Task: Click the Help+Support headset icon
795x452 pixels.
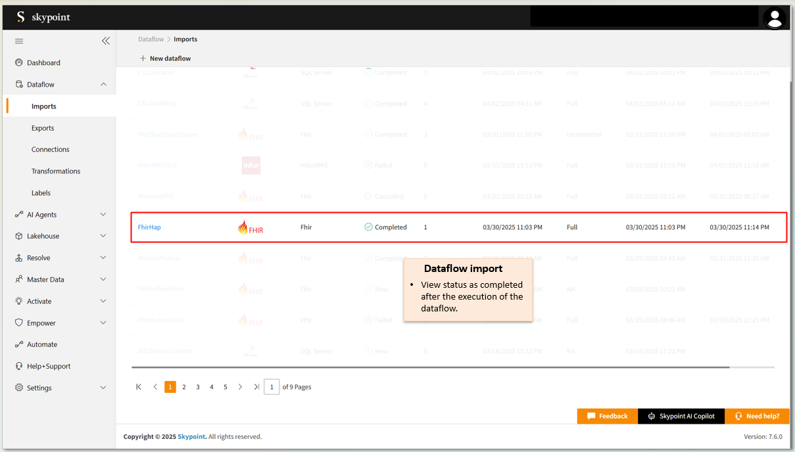Action: 19,367
